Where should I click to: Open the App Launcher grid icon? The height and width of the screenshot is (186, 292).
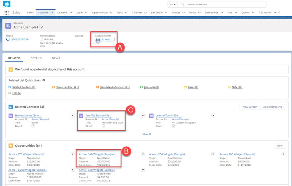[x=7, y=13]
